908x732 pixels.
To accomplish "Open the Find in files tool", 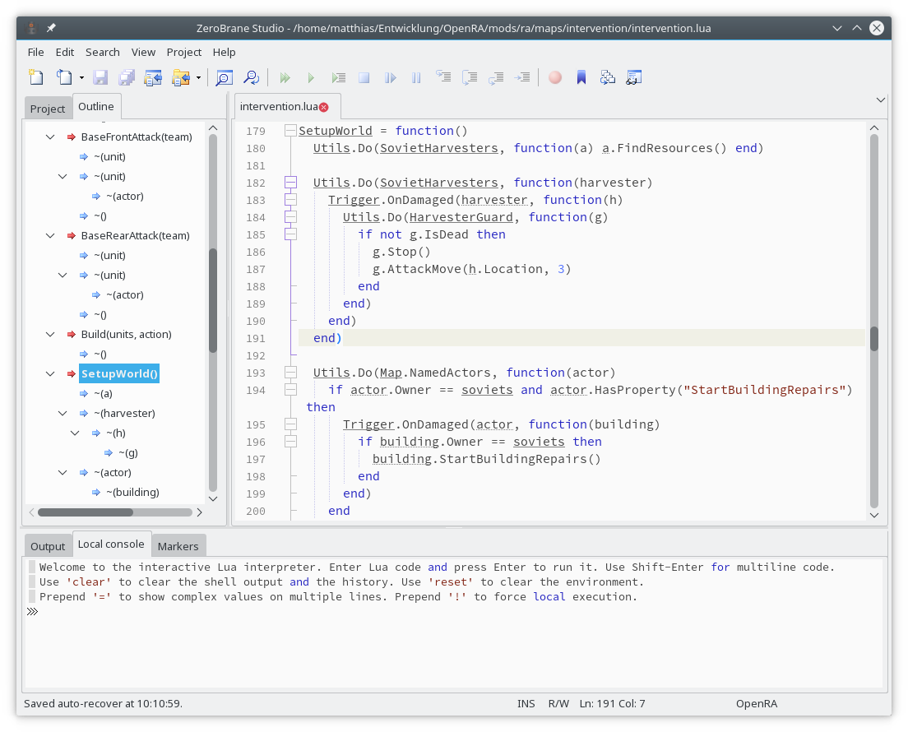I will coord(251,77).
